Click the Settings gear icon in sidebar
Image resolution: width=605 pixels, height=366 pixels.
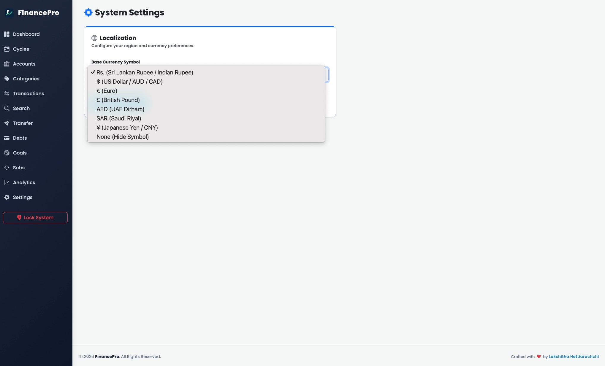pos(7,197)
